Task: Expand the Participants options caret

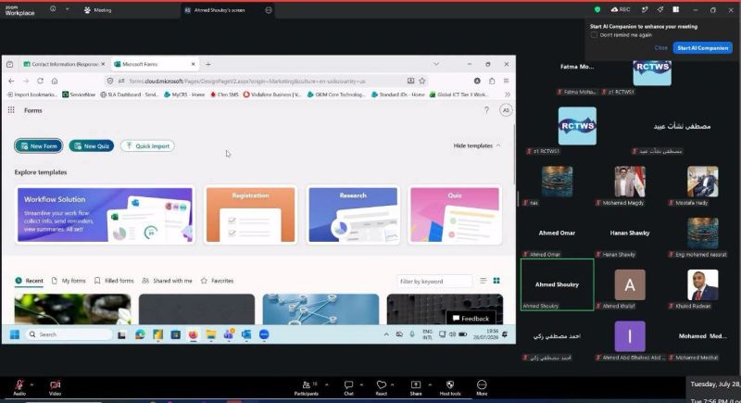Action: [x=327, y=384]
